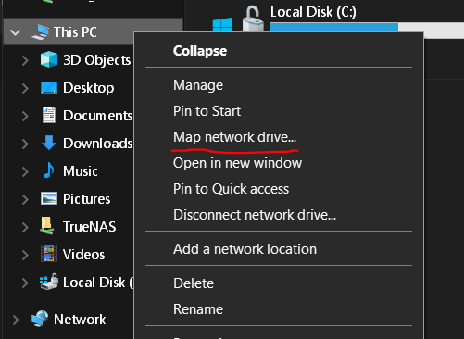Click the Documents page icon
This screenshot has width=464, height=339.
tap(49, 115)
